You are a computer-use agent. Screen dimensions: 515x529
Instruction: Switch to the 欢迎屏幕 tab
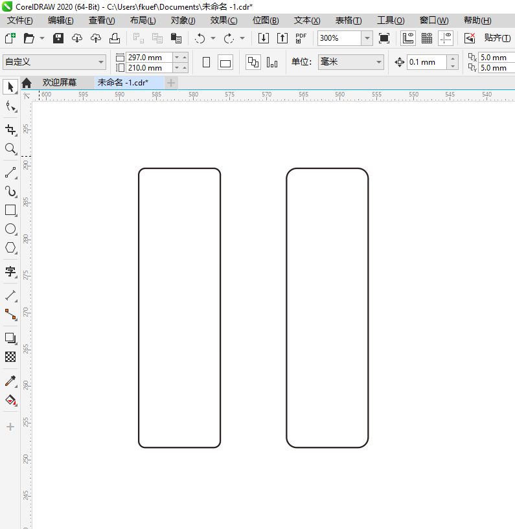pos(59,83)
